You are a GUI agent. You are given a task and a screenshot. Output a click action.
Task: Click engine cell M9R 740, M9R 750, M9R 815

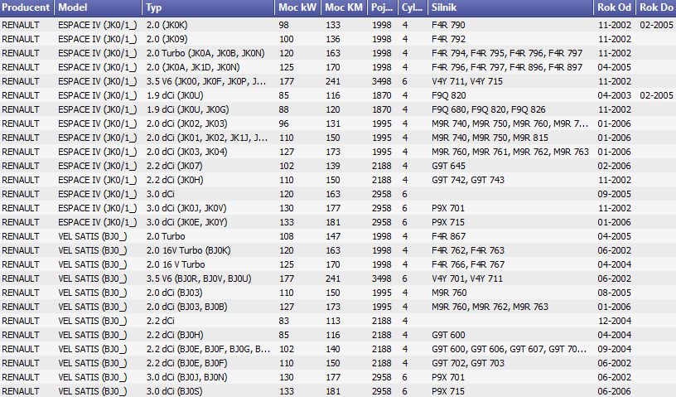[x=490, y=138]
